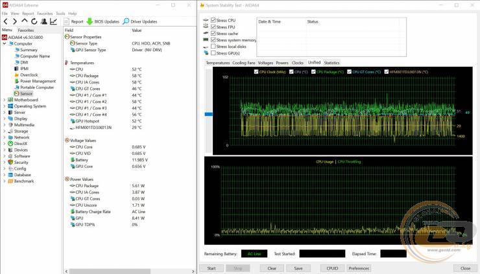Viewport: 480px width, 274px height.
Task: Go back with the left arrow icon
Action: (x=5, y=21)
